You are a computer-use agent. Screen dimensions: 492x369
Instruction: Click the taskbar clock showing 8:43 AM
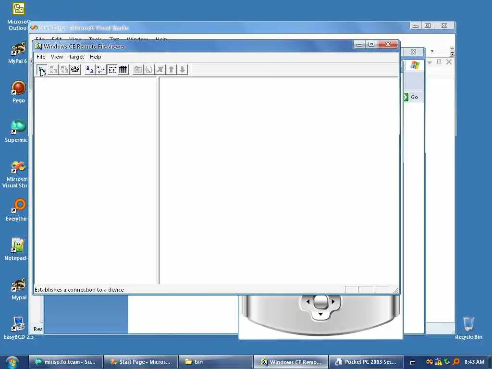[474, 362]
